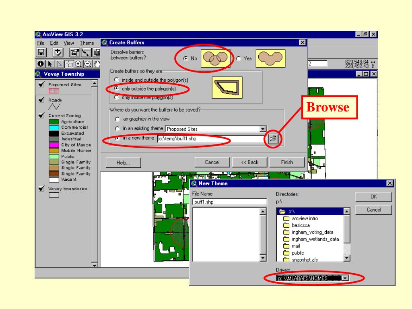Select in an existing theme option
The height and width of the screenshot is (309, 412).
(x=117, y=128)
